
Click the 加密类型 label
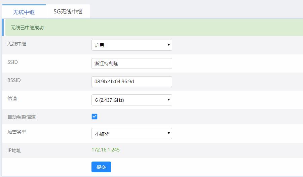(x=17, y=132)
